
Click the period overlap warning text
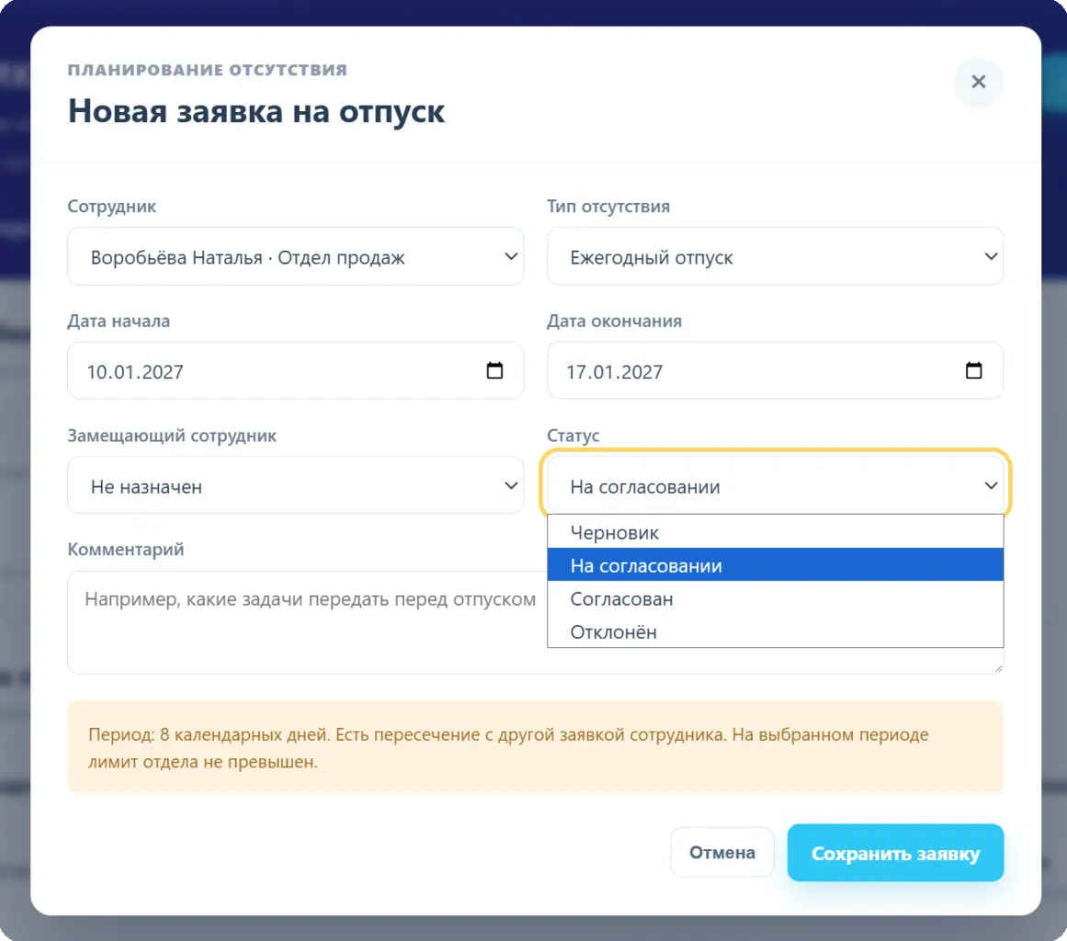[508, 748]
